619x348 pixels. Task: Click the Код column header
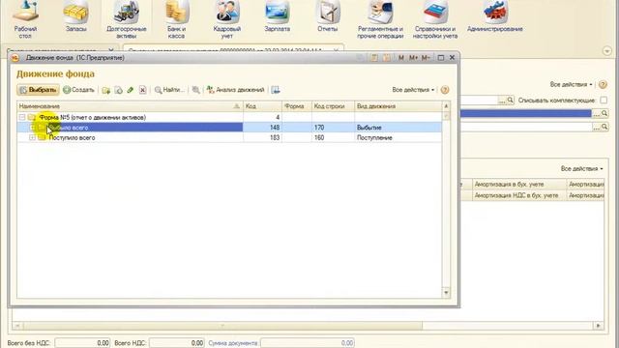tap(262, 106)
